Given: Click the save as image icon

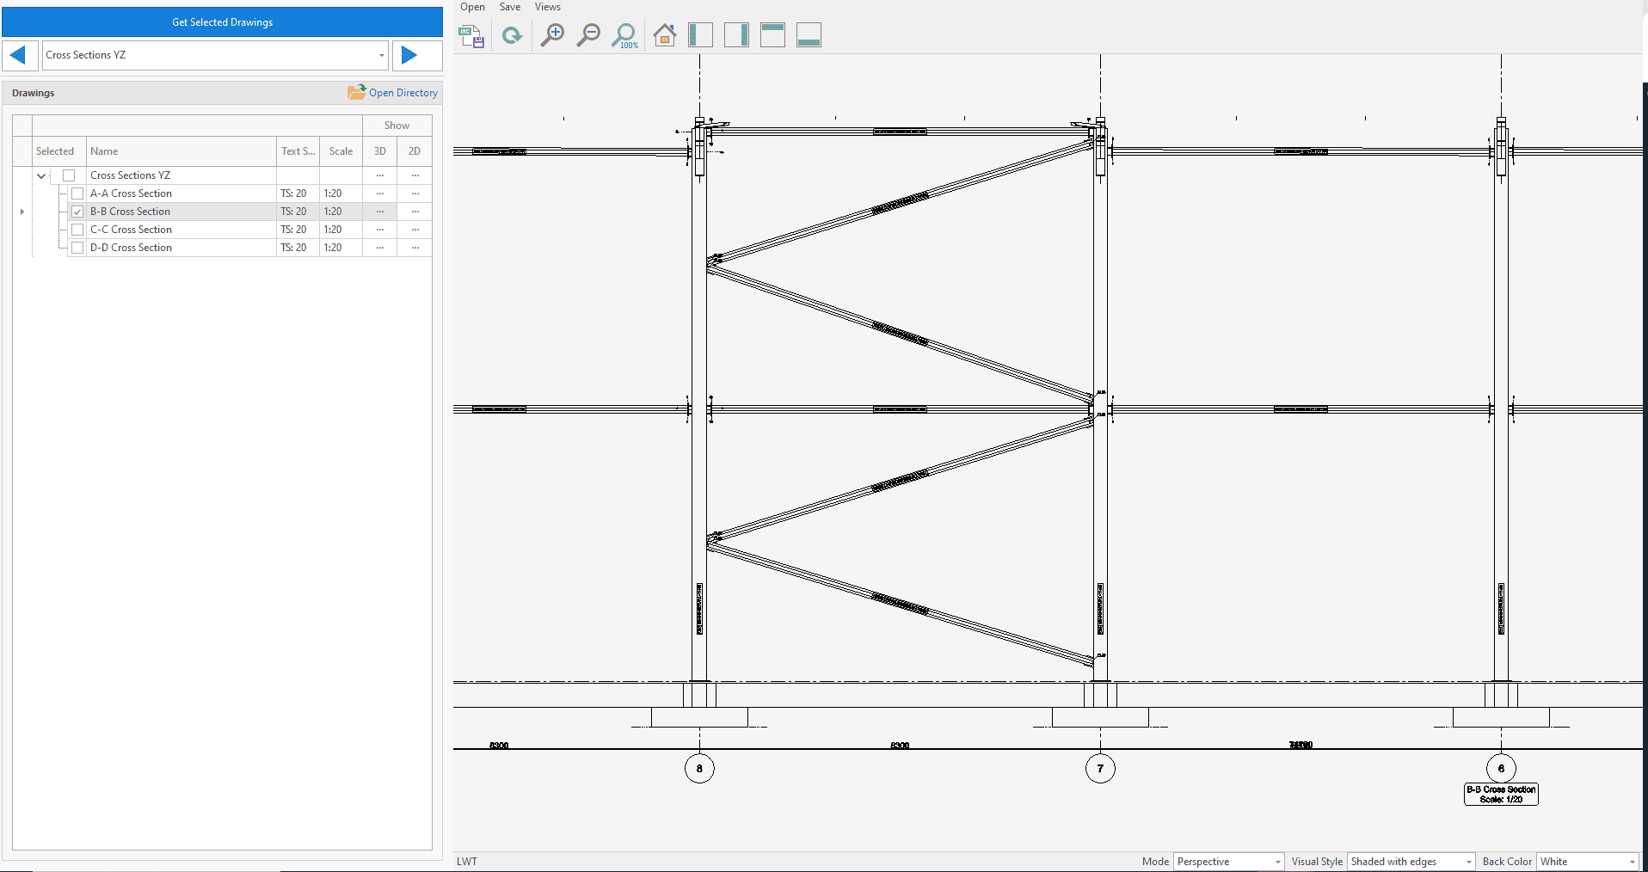Looking at the screenshot, I should coord(471,35).
